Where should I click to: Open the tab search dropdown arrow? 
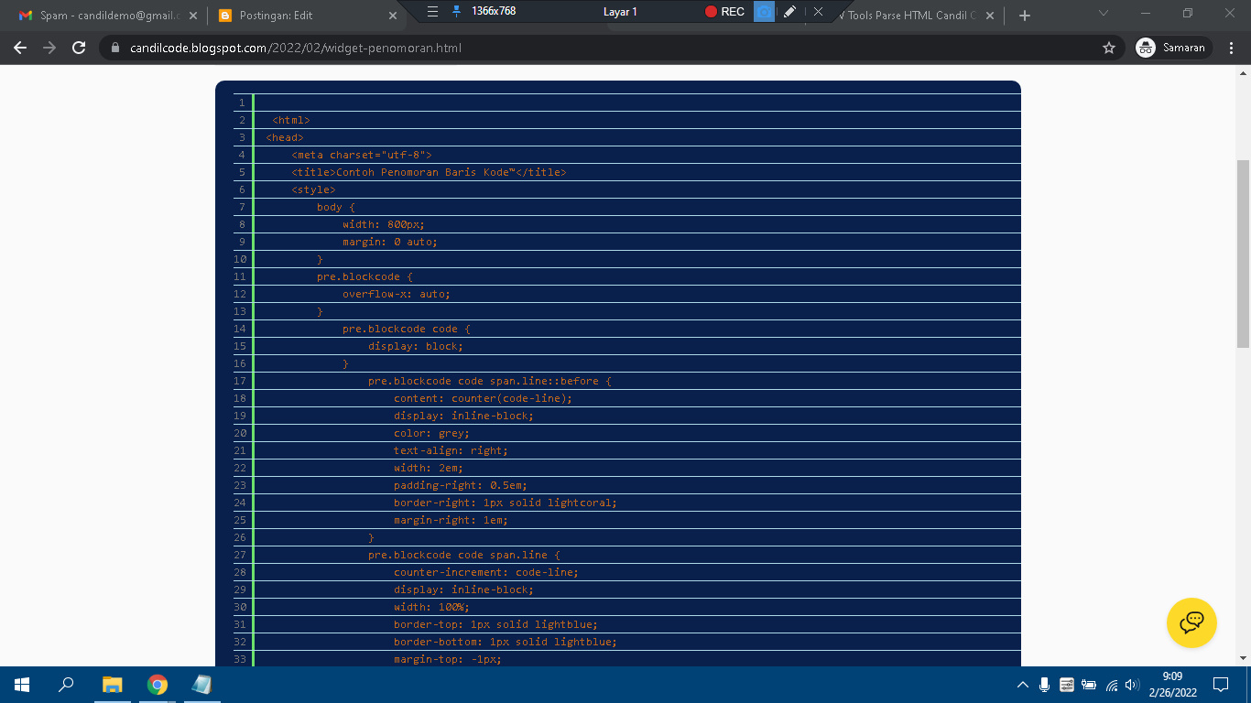1103,13
